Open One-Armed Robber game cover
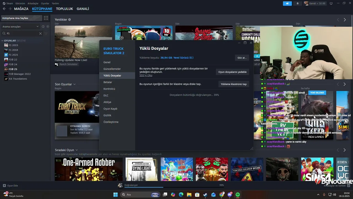The height and width of the screenshot is (199, 353). tap(89, 169)
